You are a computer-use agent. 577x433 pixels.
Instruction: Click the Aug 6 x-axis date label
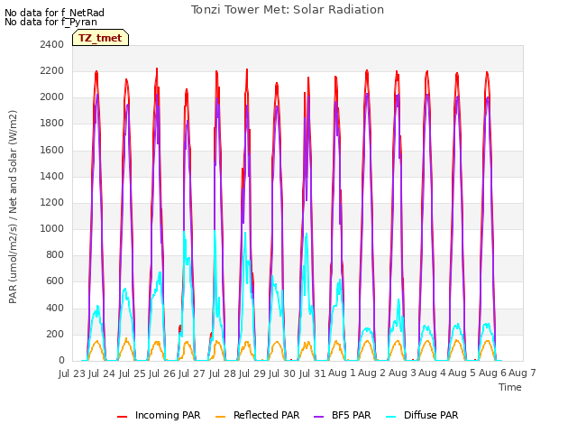click(x=492, y=373)
